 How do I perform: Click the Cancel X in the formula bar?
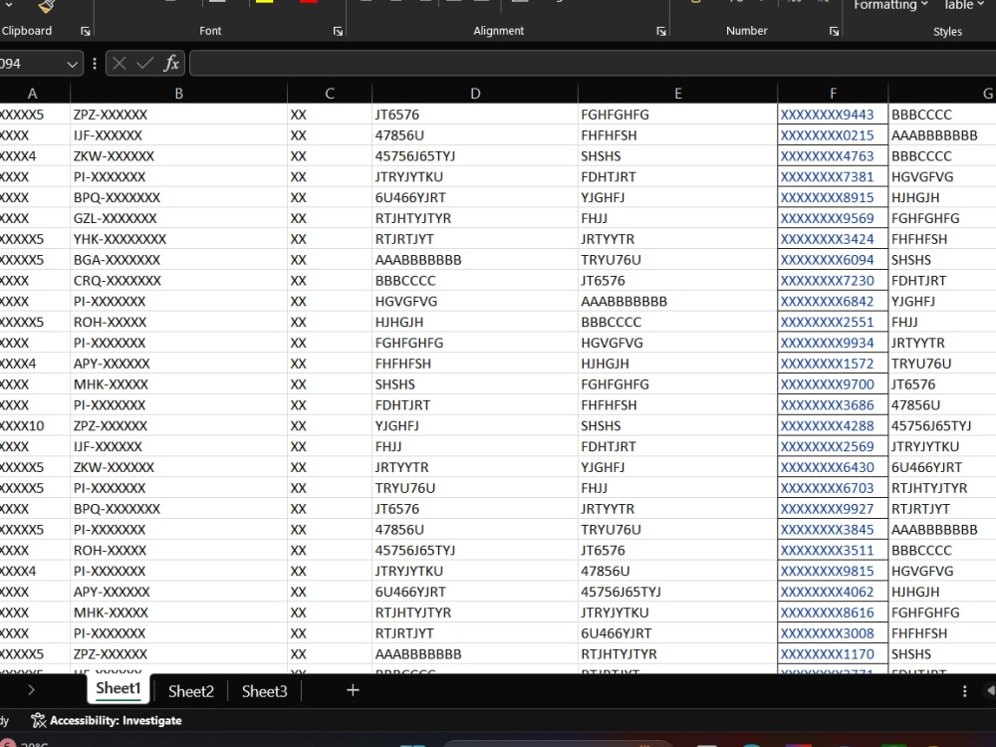pyautogui.click(x=119, y=63)
